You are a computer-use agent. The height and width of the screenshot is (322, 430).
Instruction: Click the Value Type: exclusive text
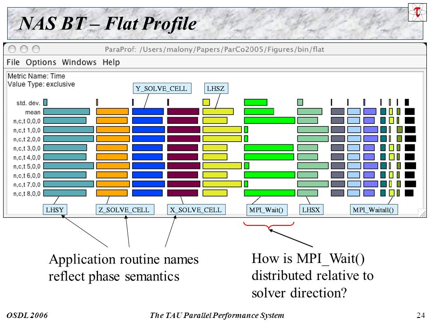(x=41, y=84)
